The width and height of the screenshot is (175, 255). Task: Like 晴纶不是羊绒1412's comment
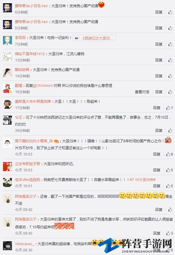pos(170,60)
